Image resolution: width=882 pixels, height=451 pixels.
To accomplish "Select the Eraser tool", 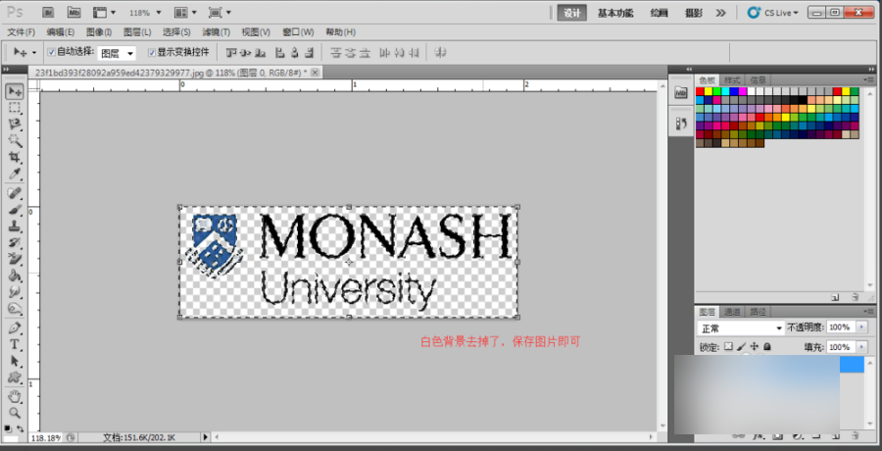I will (15, 260).
